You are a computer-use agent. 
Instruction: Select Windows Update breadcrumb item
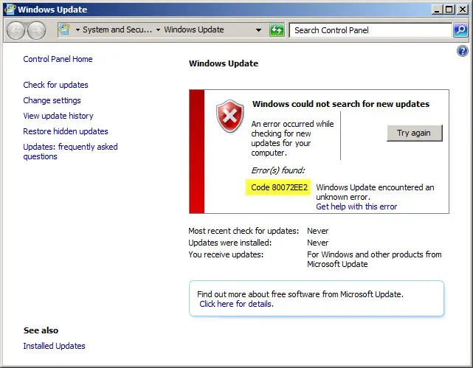194,29
